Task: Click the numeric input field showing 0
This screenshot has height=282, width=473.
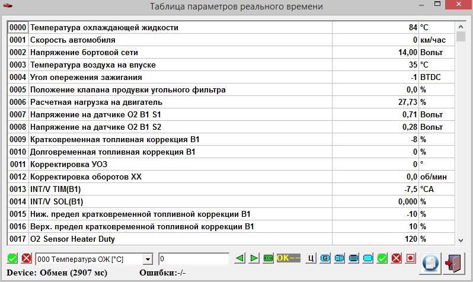Action: 193,259
